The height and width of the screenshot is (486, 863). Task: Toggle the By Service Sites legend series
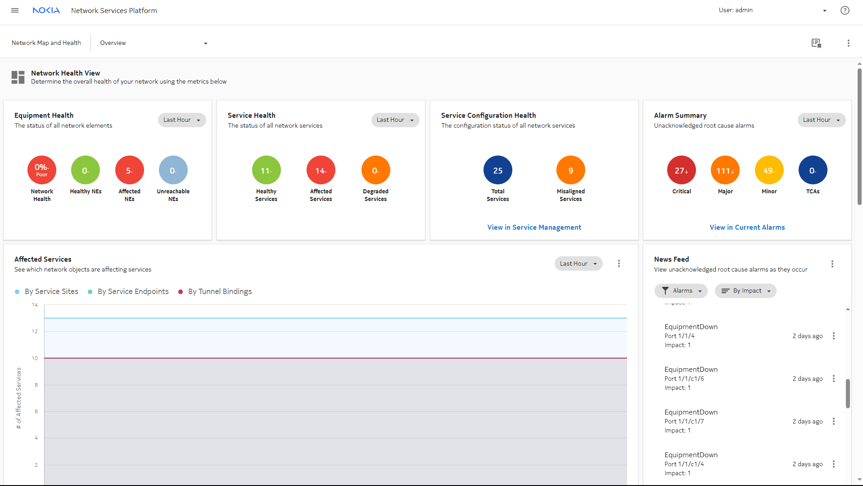pos(47,292)
